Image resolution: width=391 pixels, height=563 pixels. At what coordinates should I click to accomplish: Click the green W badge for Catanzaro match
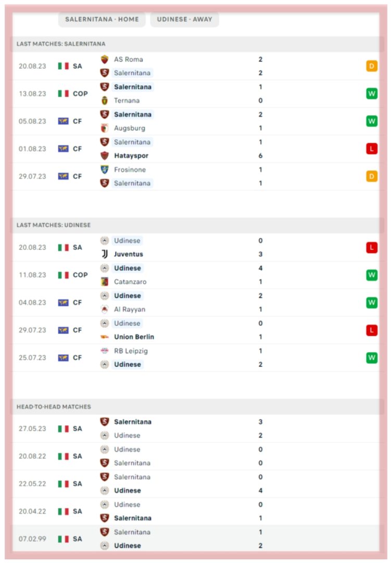(x=372, y=275)
